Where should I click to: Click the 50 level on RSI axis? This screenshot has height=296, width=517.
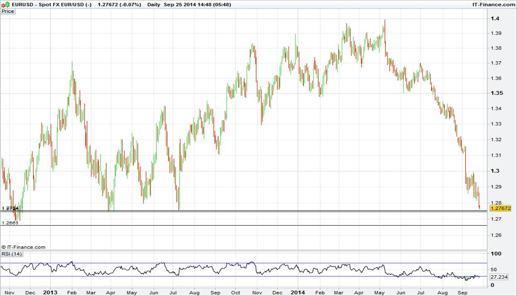(494, 269)
